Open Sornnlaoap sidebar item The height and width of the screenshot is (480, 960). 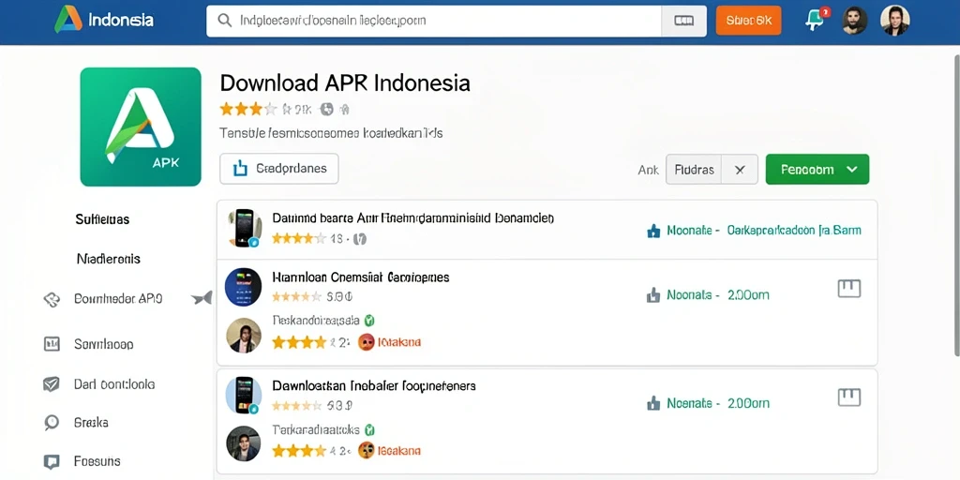(103, 344)
